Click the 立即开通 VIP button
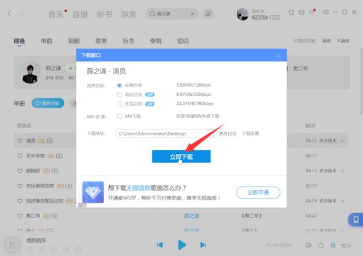The image size is (363, 256). click(258, 192)
